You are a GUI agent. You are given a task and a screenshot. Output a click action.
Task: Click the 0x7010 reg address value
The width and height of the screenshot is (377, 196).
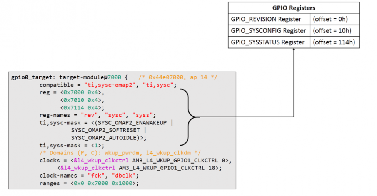click(73, 100)
